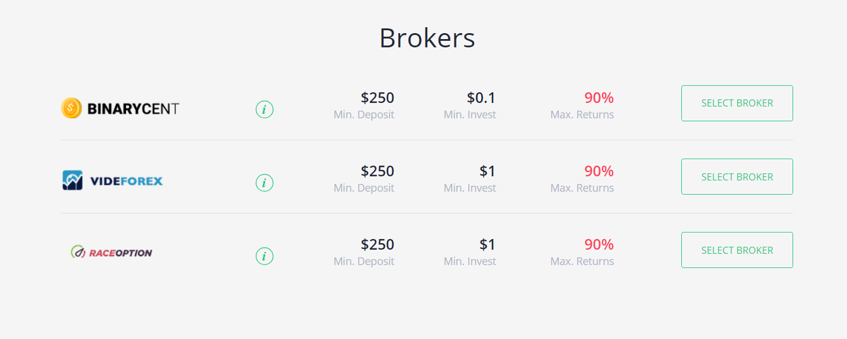Click VideForex's $1 Min. Invest value

tap(488, 171)
